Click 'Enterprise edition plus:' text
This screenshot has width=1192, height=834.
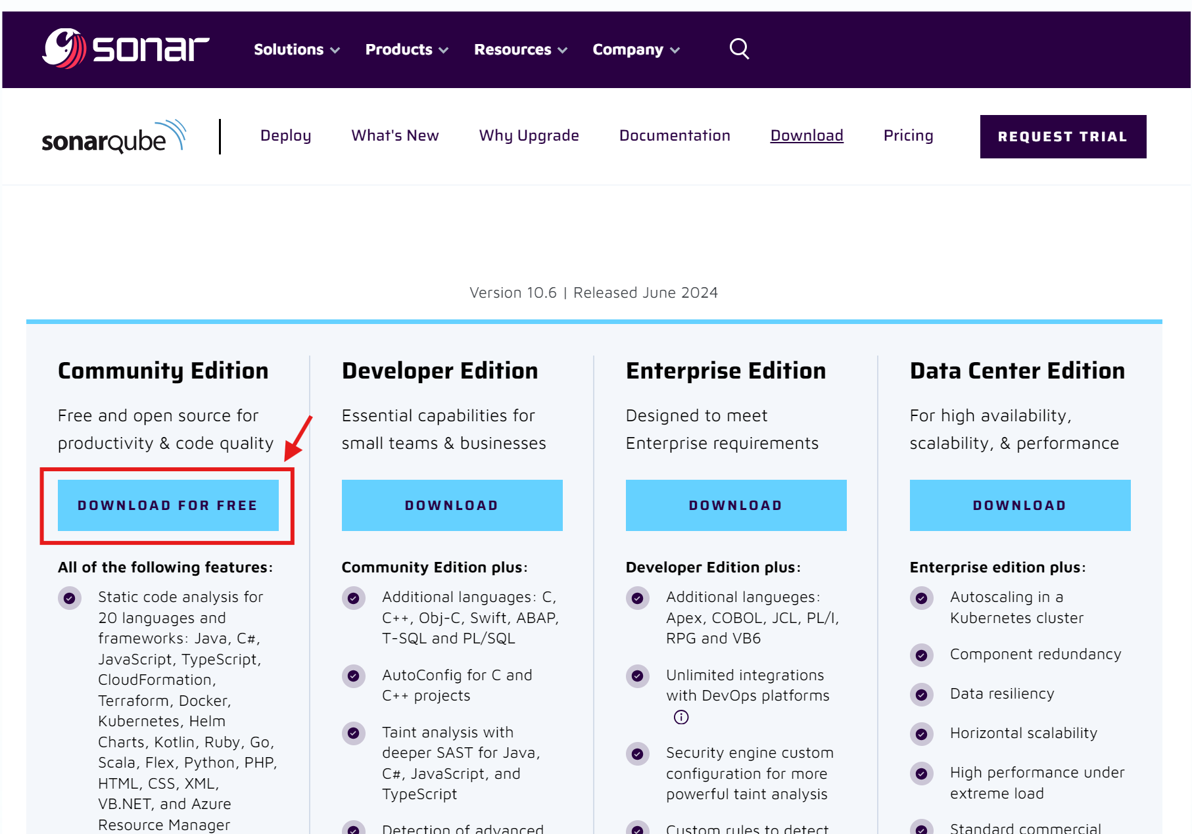click(997, 567)
